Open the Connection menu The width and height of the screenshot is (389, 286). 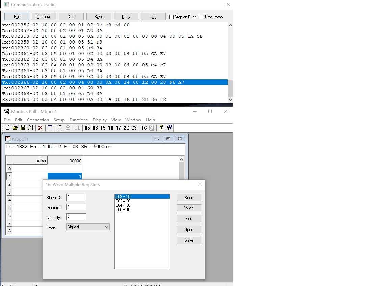point(38,120)
